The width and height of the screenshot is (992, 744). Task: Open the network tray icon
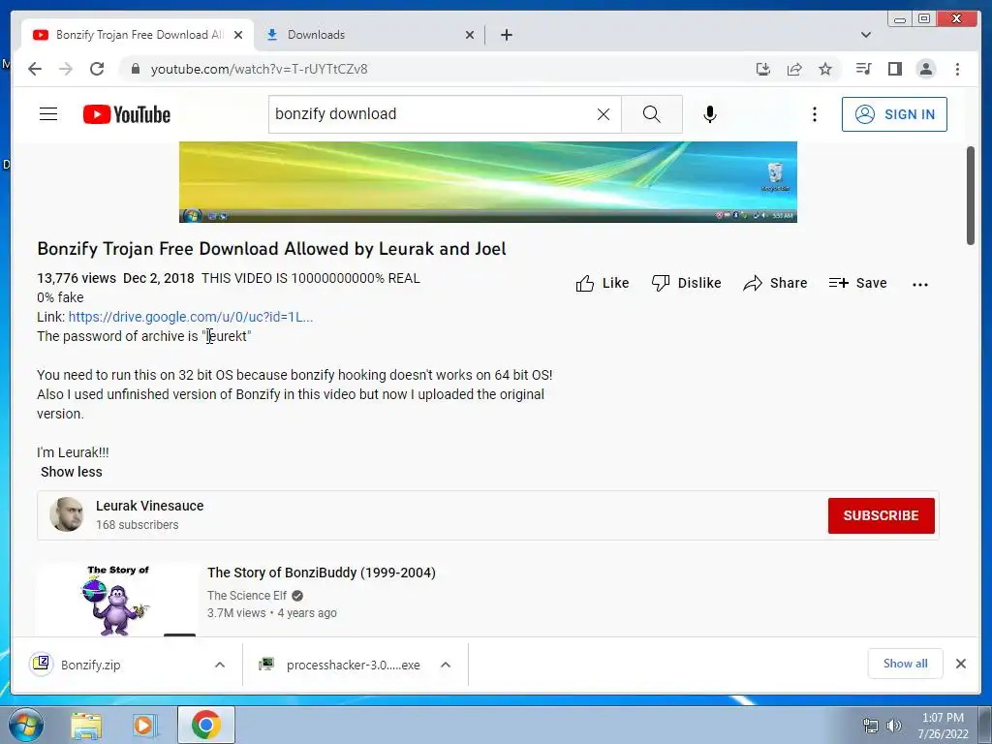tap(871, 726)
